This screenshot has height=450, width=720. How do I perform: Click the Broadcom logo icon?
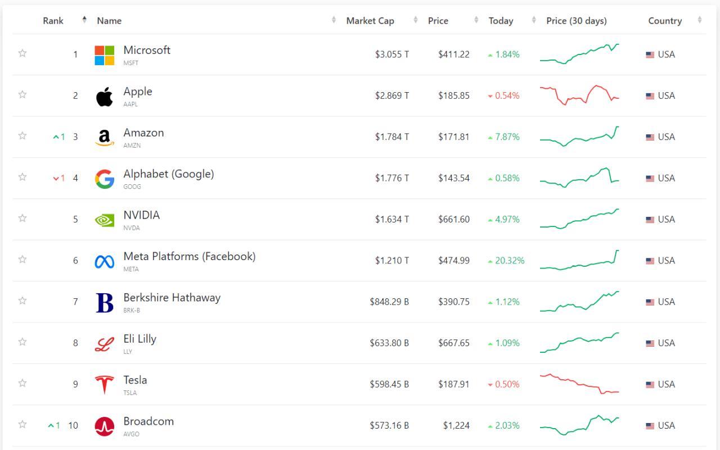pyautogui.click(x=105, y=426)
